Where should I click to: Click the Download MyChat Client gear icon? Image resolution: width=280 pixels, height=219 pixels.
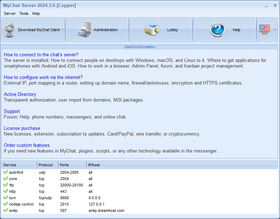(x=9, y=30)
